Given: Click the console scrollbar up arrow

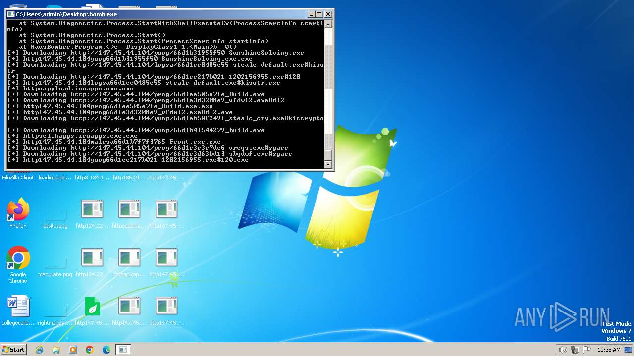Looking at the screenshot, I should [328, 24].
